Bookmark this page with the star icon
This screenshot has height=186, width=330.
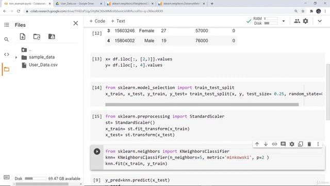pyautogui.click(x=303, y=11)
